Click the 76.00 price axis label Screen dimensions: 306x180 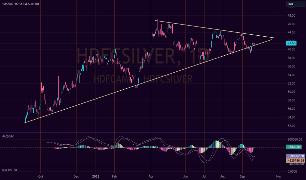pos(291,24)
